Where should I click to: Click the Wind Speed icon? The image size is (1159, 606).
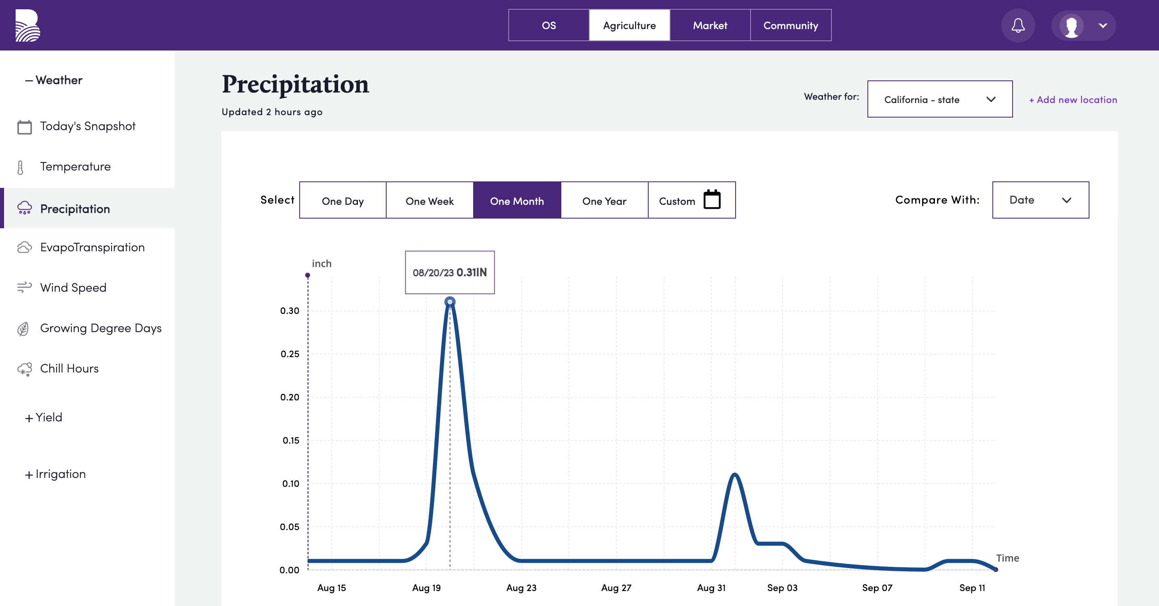pyautogui.click(x=24, y=287)
